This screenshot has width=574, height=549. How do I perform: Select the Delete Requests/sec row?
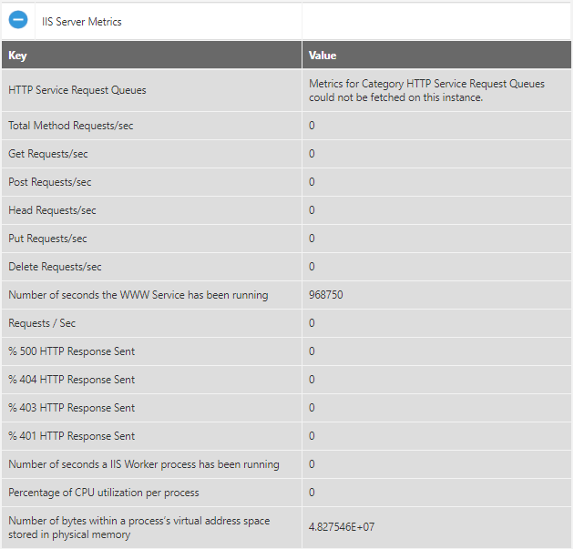tap(55, 267)
